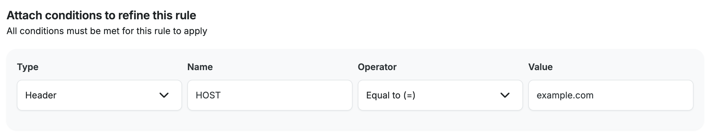
Task: Click the 'Name' column label
Action: coord(200,67)
